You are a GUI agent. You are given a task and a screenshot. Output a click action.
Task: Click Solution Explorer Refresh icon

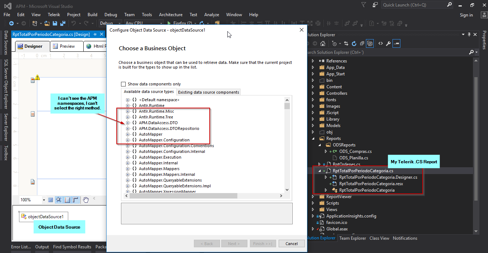354,44
